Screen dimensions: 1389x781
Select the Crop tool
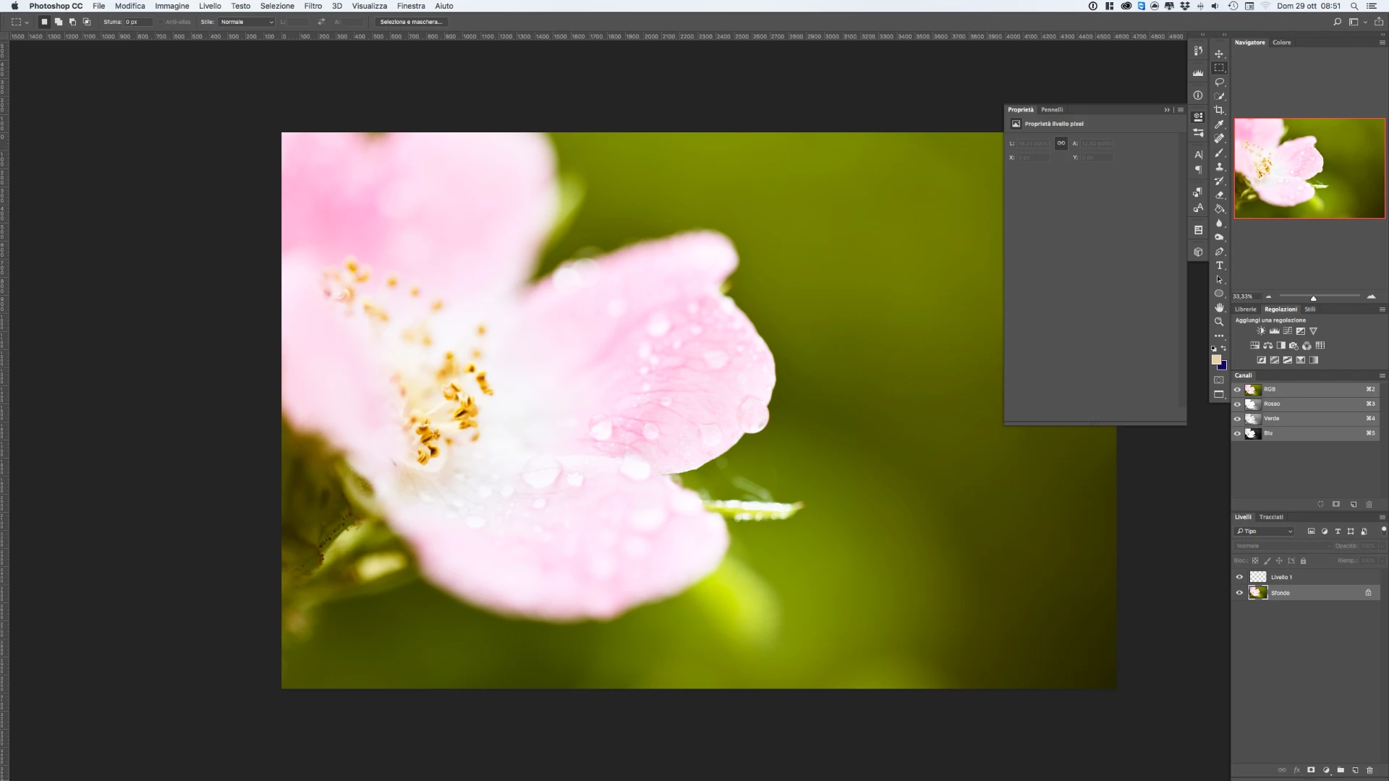point(1219,110)
